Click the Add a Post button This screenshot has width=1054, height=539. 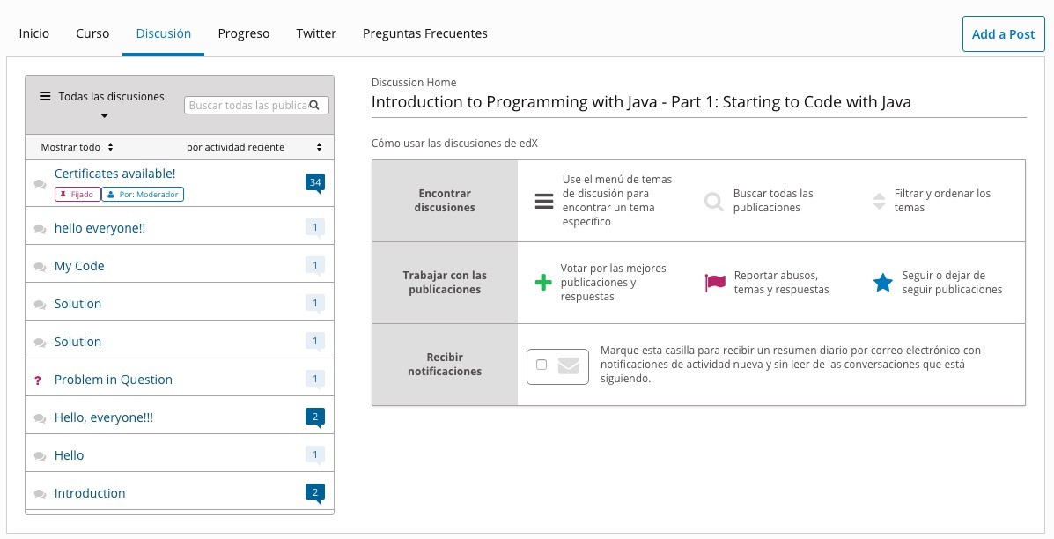click(1003, 34)
